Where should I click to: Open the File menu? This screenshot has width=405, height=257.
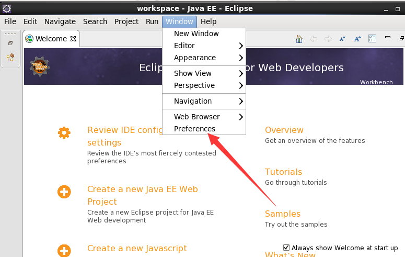[10, 21]
